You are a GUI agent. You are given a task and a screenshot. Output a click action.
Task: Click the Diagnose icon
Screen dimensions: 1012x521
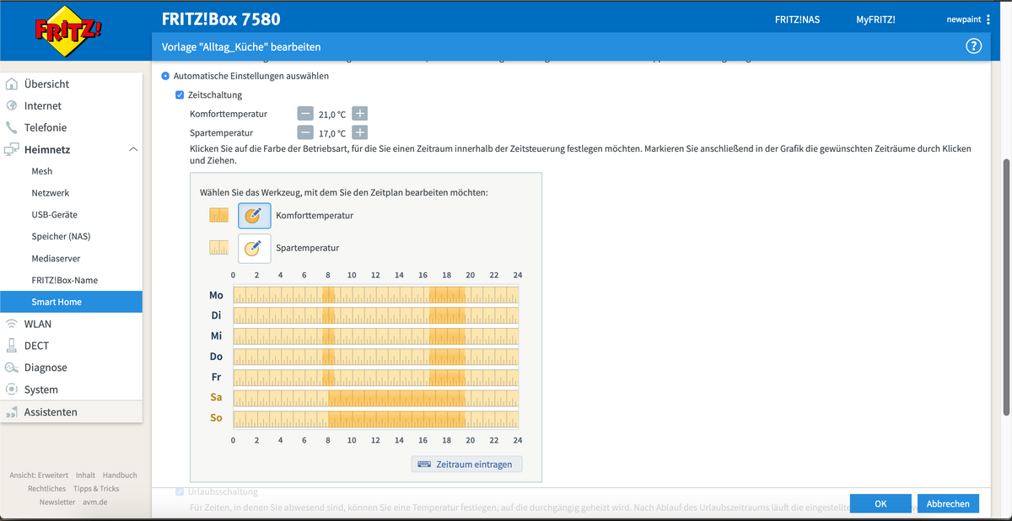click(12, 368)
